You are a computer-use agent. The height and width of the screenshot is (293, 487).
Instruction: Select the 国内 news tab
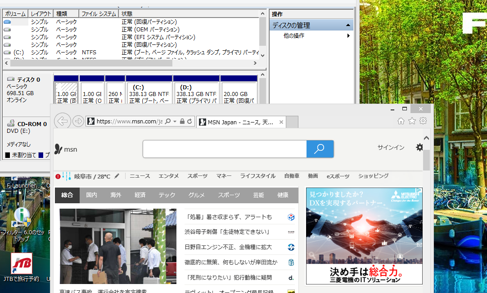click(92, 195)
